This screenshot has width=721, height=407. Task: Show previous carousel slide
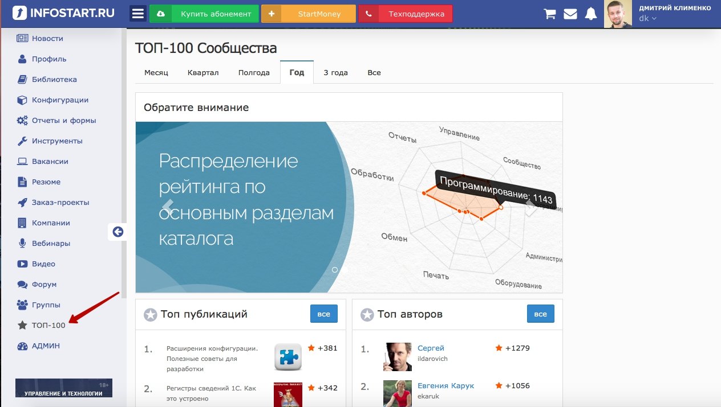pos(167,207)
